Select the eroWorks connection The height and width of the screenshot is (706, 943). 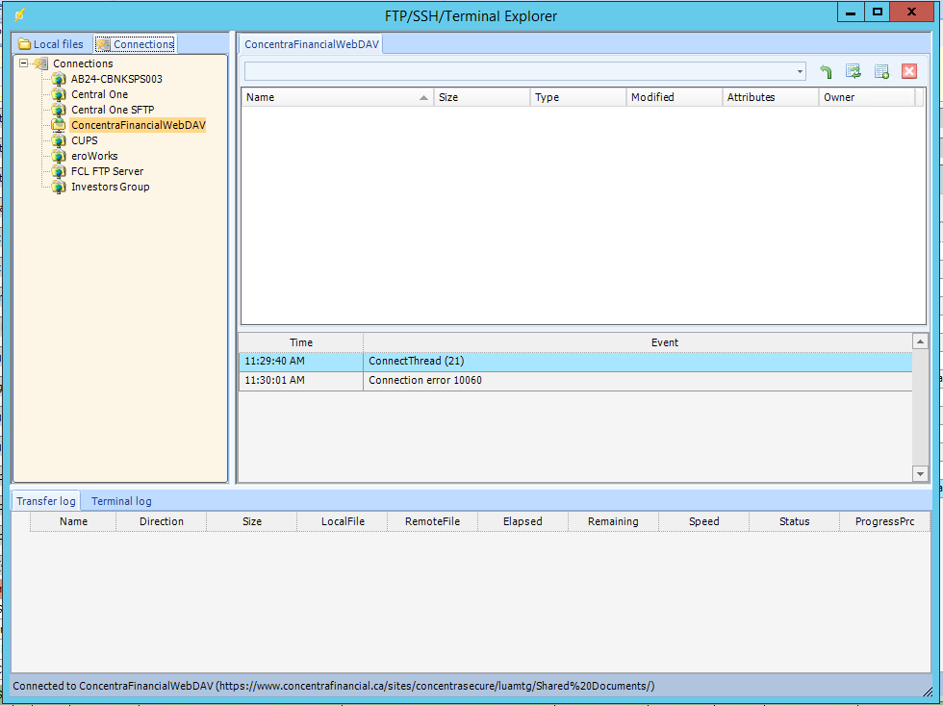(x=94, y=156)
